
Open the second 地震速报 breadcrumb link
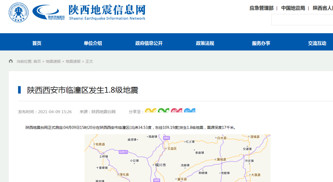click(73, 61)
